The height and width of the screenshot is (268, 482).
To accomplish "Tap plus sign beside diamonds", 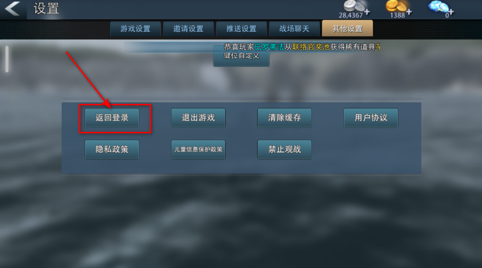I will pos(451,12).
